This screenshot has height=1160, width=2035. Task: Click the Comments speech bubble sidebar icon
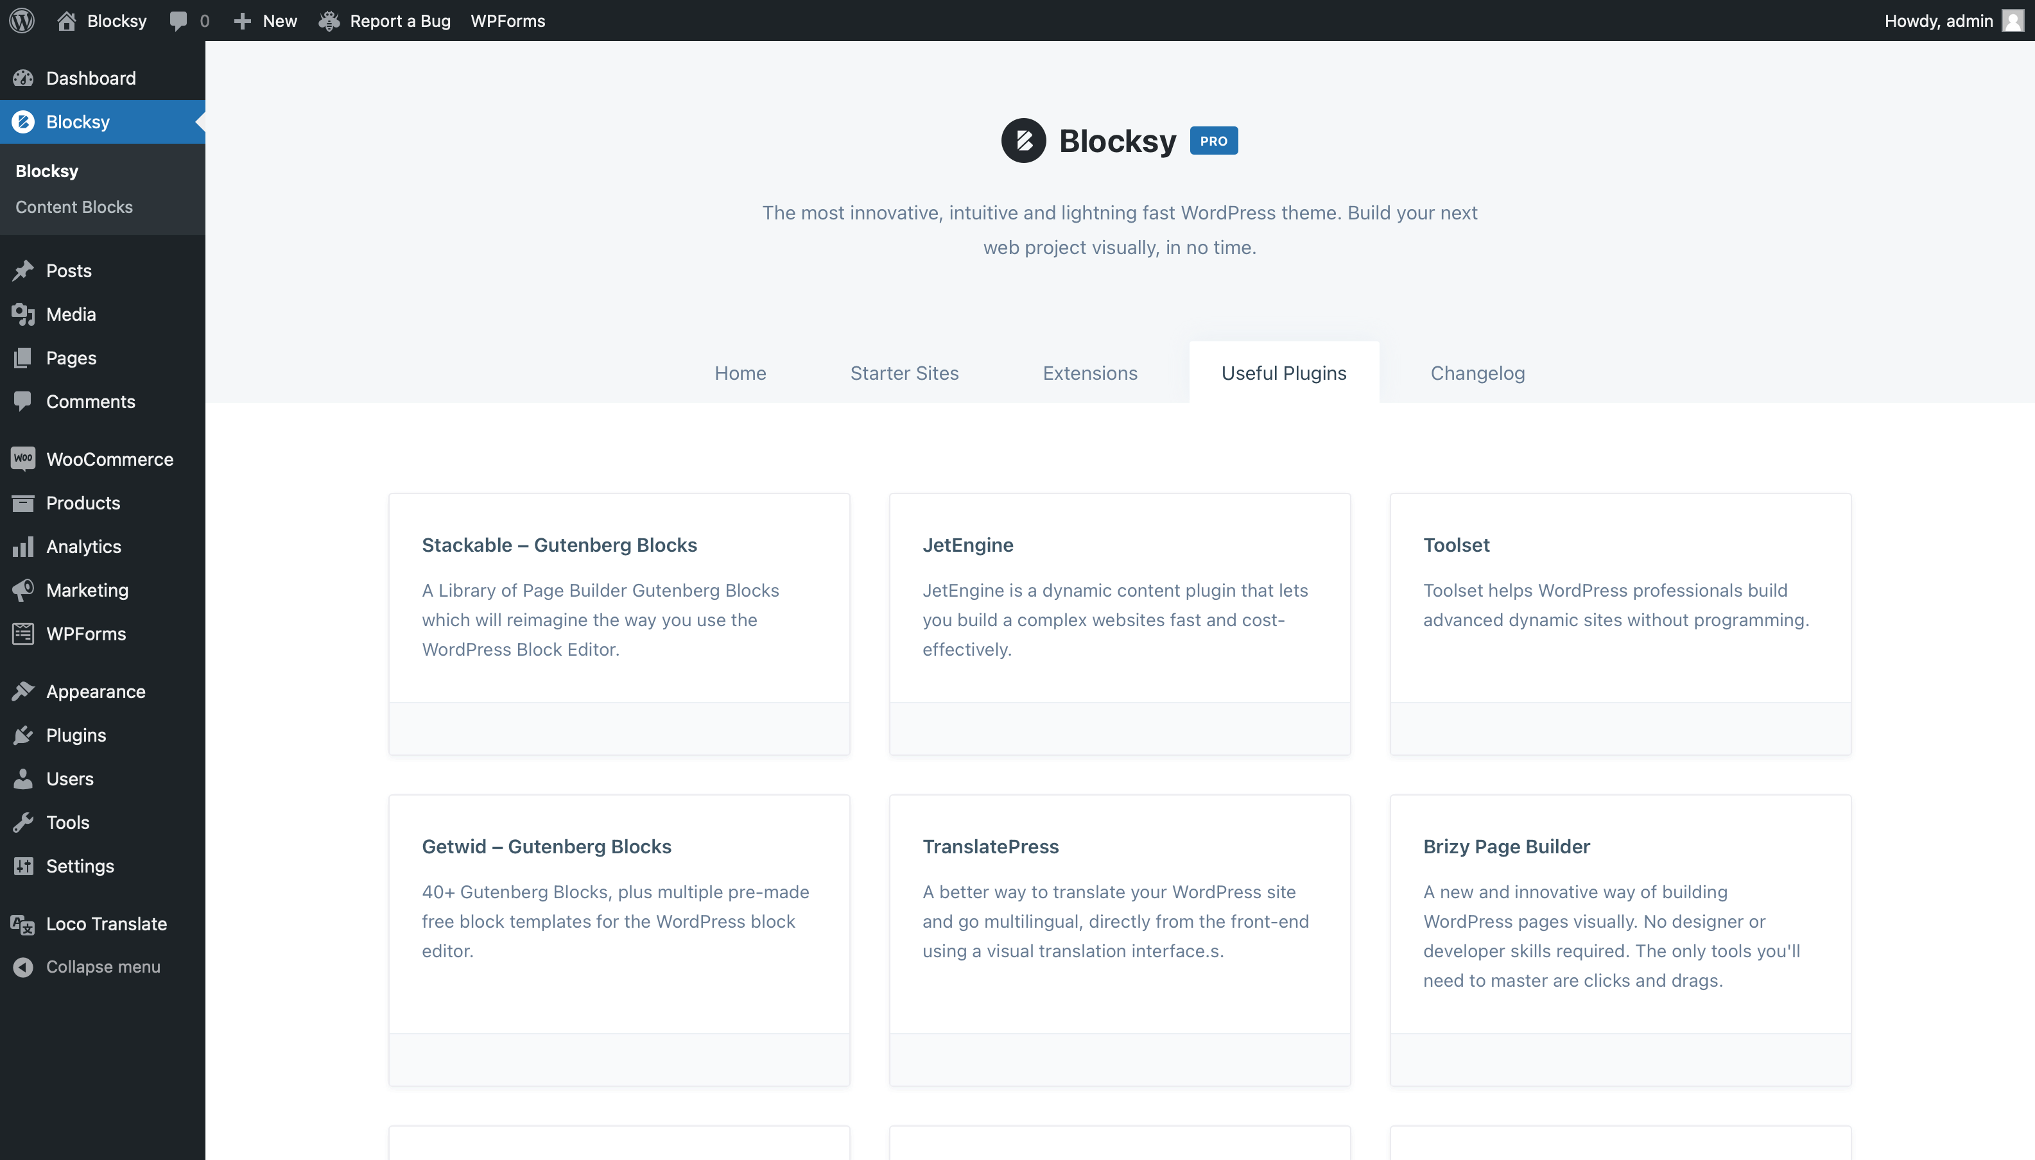[x=23, y=402]
